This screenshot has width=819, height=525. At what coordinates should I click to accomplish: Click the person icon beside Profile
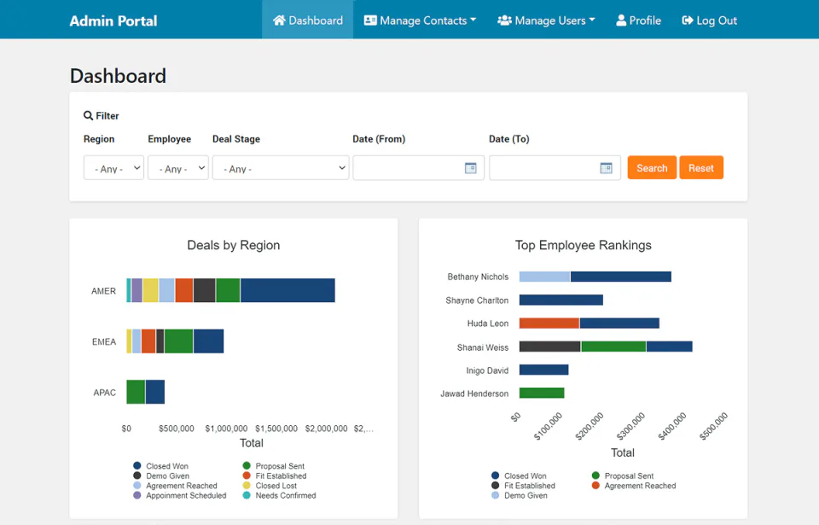tap(621, 20)
